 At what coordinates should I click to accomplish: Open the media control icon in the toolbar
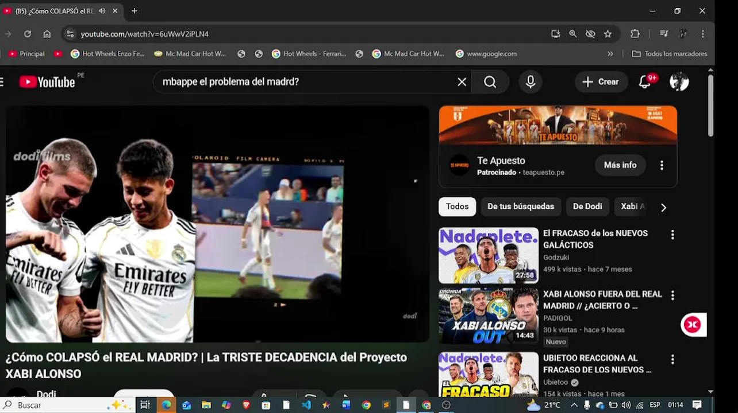pos(664,34)
